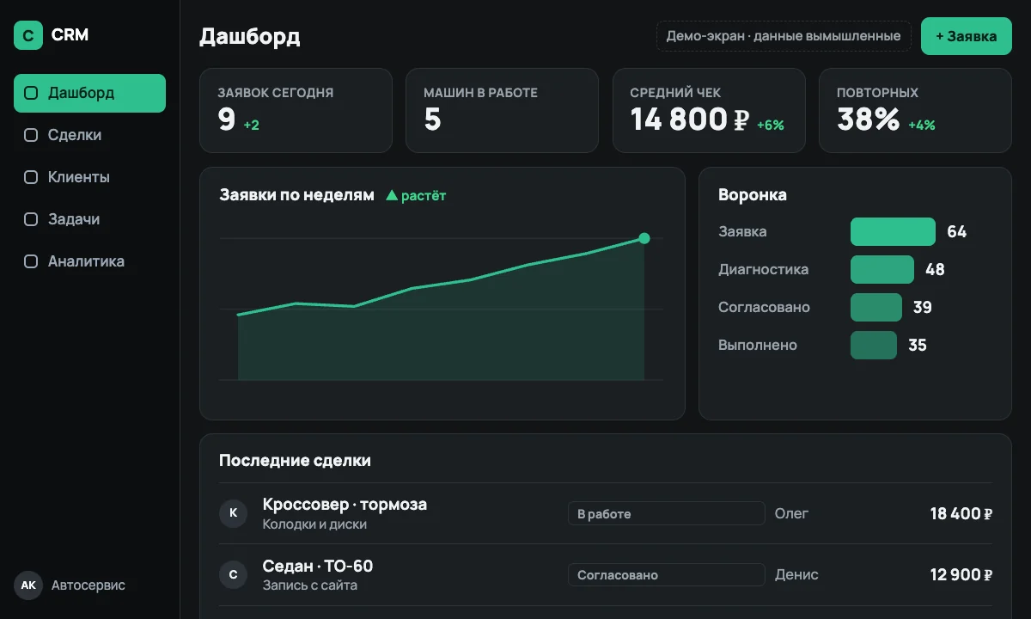This screenshot has width=1031, height=619.
Task: Click the square icon beside Аналитика
Action: [x=31, y=261]
